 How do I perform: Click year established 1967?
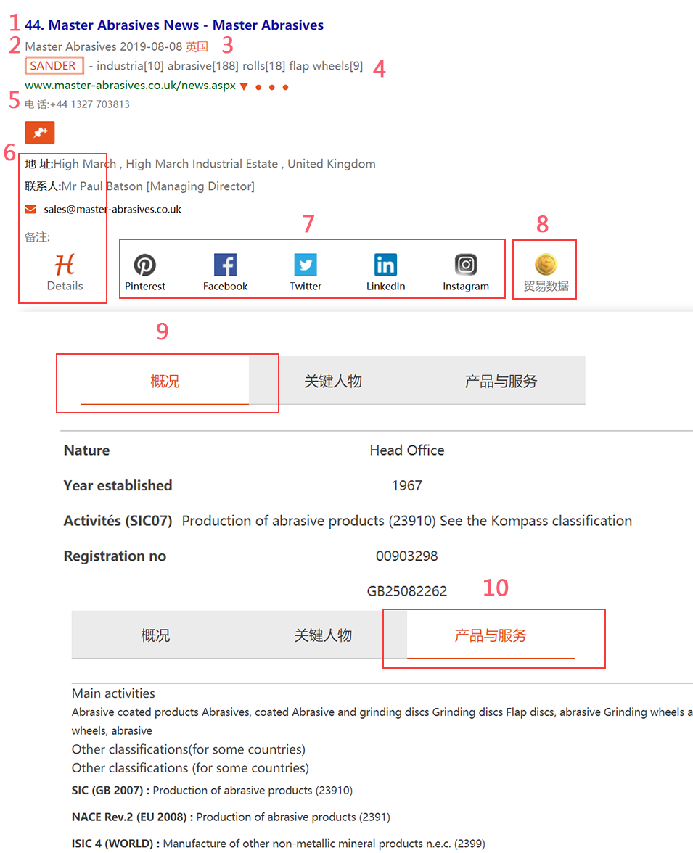(407, 485)
